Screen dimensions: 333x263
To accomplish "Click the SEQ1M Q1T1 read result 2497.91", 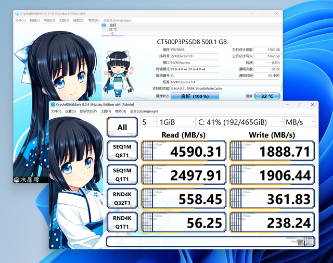I will 184,175.
